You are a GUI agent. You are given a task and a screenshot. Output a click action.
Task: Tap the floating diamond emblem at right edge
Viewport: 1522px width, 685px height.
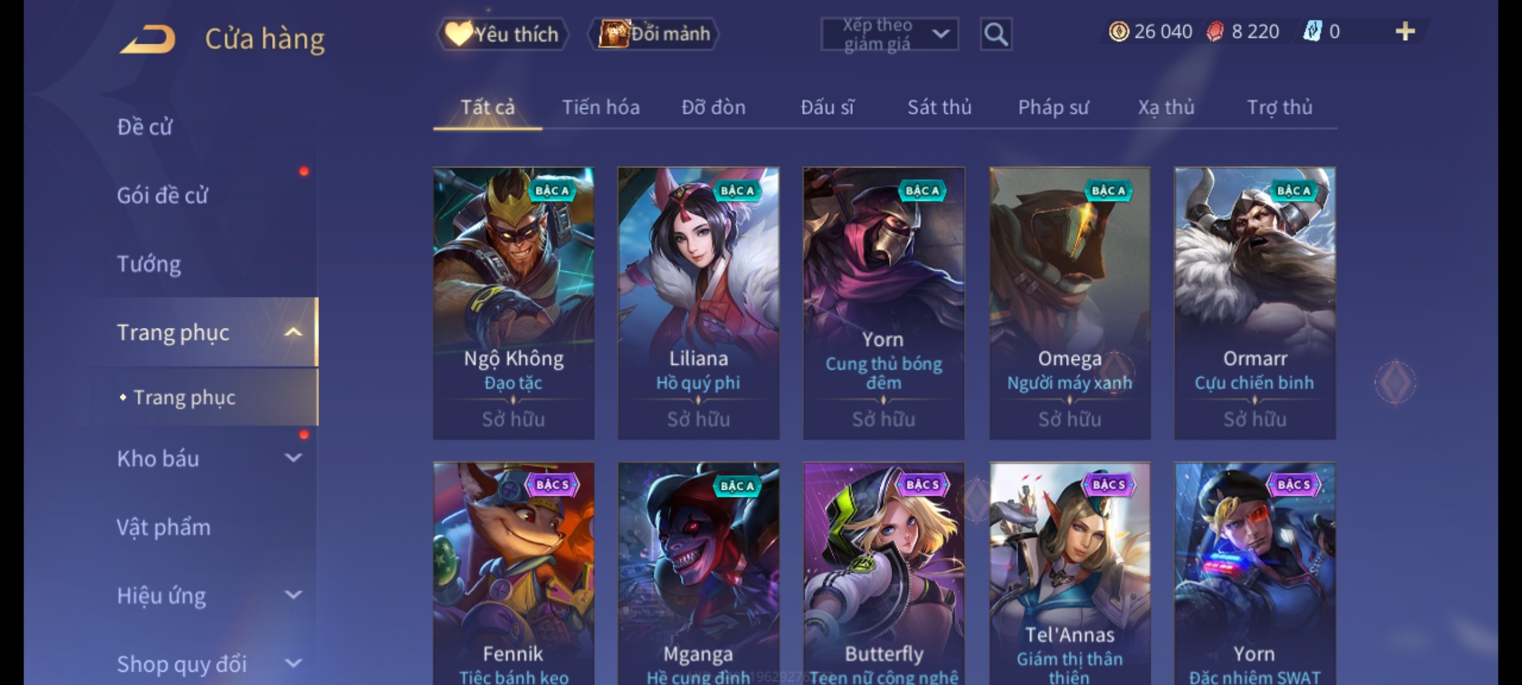(x=1395, y=382)
